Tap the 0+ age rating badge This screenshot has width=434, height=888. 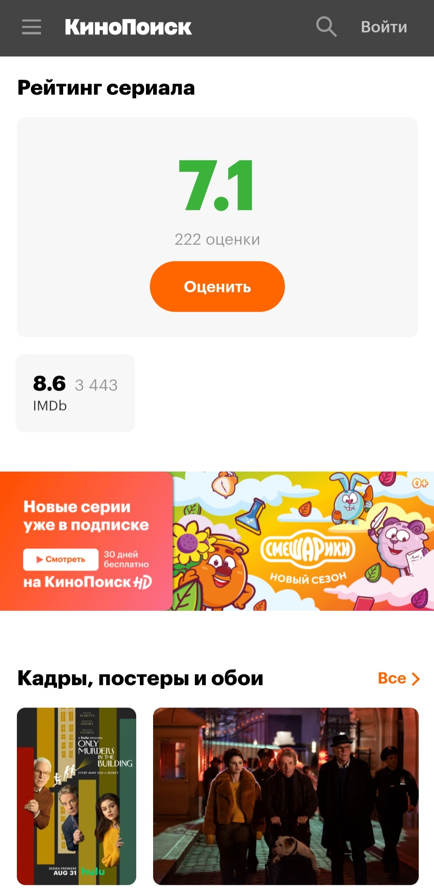(420, 483)
